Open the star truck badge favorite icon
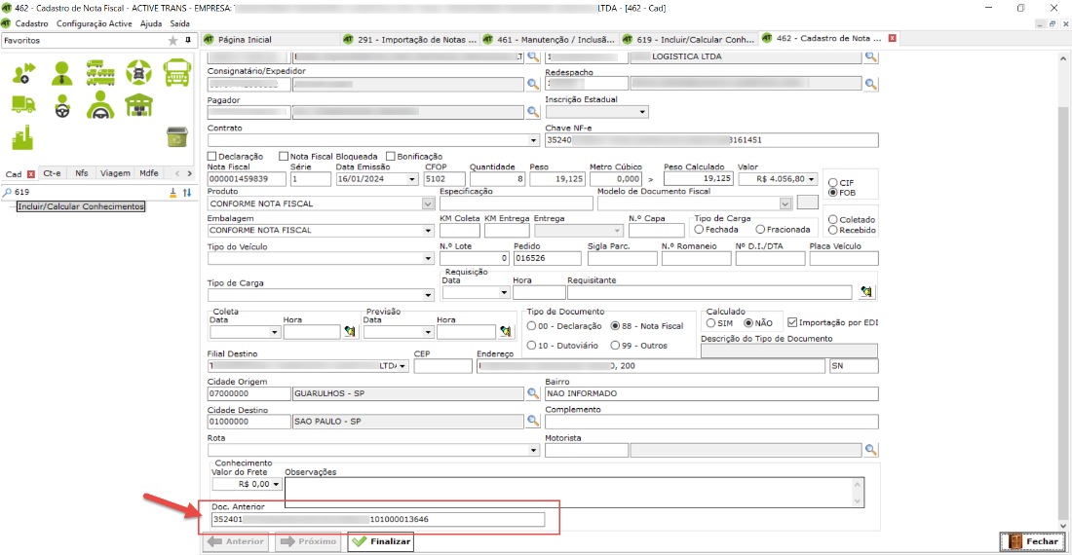1072x555 pixels. tap(138, 73)
